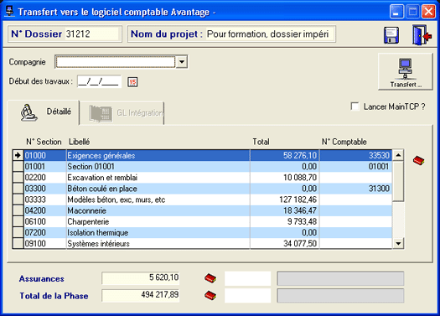The image size is (440, 316).
Task: Click the exit door icon
Action: 422,35
